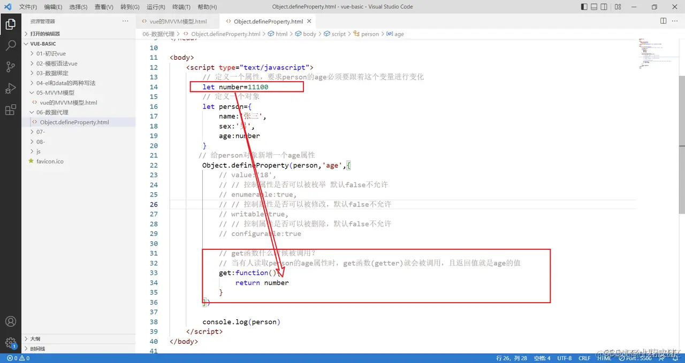Collapse the 06-数据代理 folder
Image resolution: width=685 pixels, height=363 pixels.
tap(79, 112)
